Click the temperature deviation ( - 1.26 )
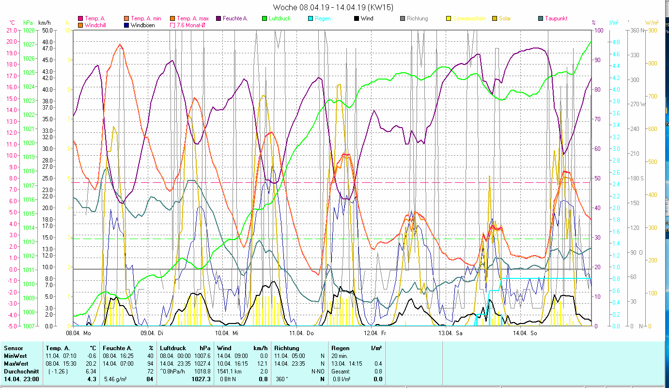The image size is (669, 388). (x=58, y=372)
